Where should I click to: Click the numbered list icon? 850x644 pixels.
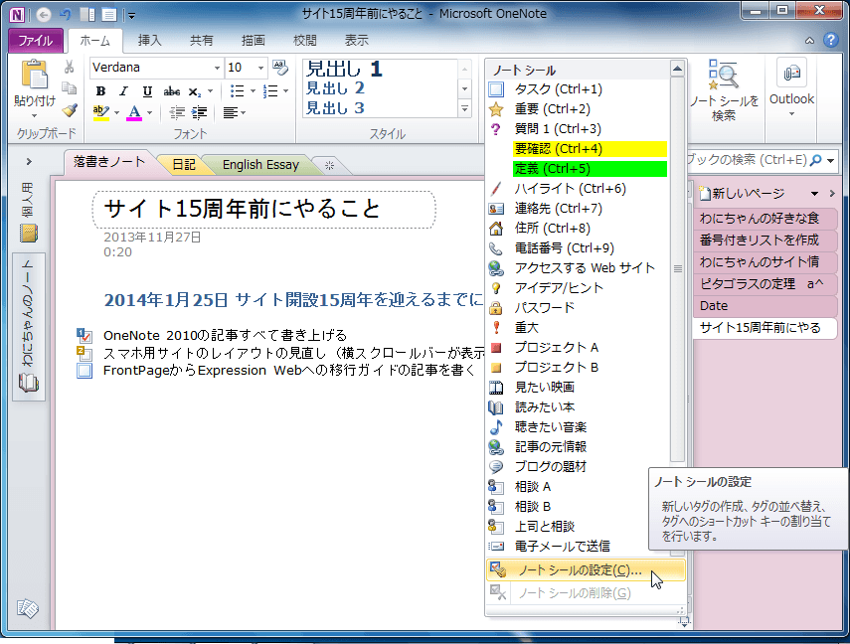tap(270, 91)
